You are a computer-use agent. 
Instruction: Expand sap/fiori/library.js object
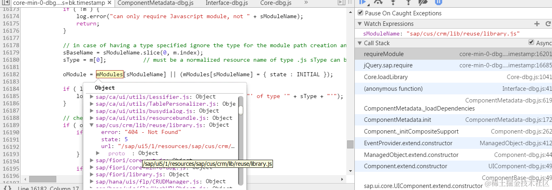click(x=92, y=175)
